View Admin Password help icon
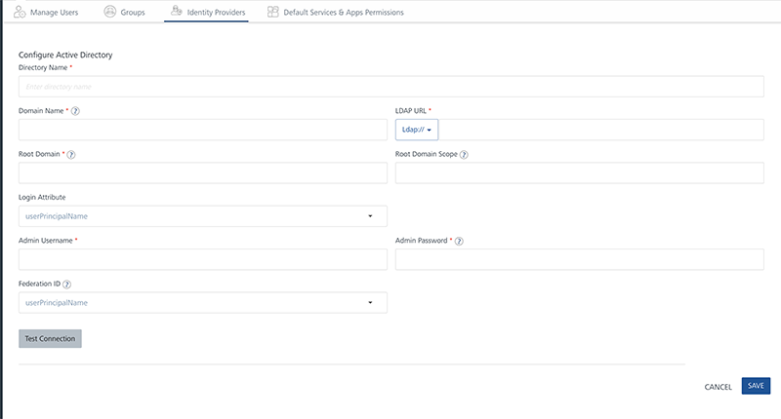Viewport: 781px width, 419px height. pyautogui.click(x=459, y=241)
